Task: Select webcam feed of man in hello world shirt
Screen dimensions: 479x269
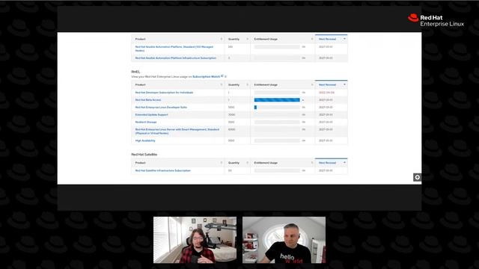Action: click(x=284, y=240)
